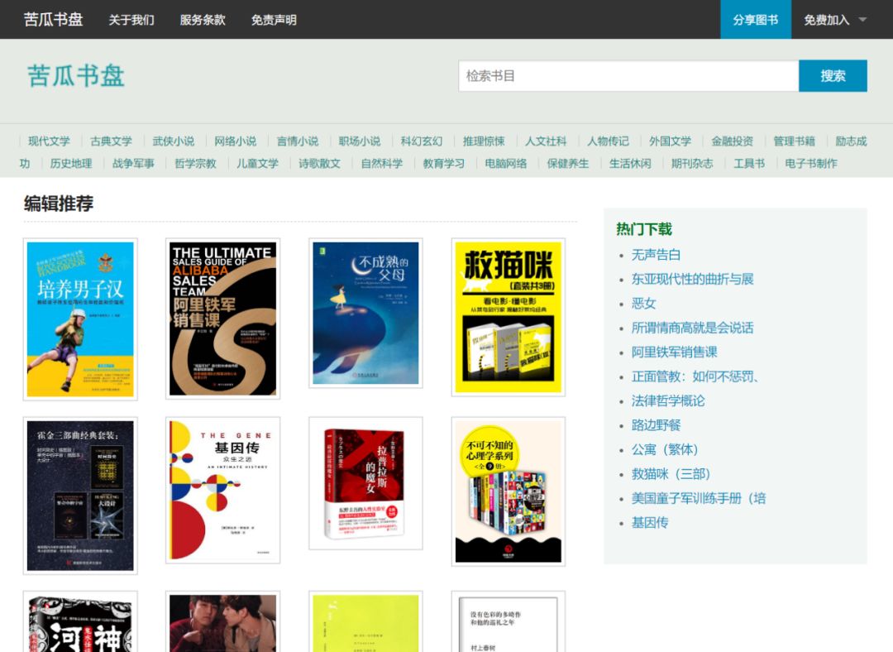Viewport: 893px width, 652px height.
Task: Open the 霍金三部曲 book set cover
Action: click(80, 495)
